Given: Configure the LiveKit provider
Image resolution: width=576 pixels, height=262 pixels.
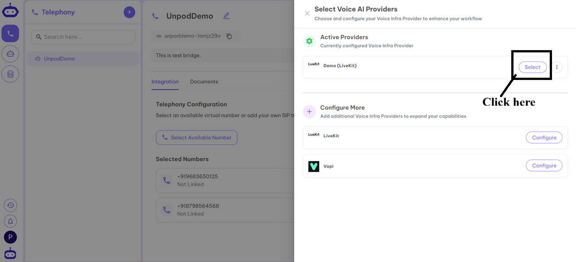Looking at the screenshot, I should pyautogui.click(x=544, y=137).
